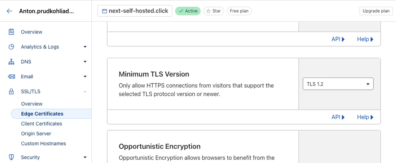The width and height of the screenshot is (396, 163).
Task: Open API link under Minimum TLS Version
Action: (x=338, y=117)
